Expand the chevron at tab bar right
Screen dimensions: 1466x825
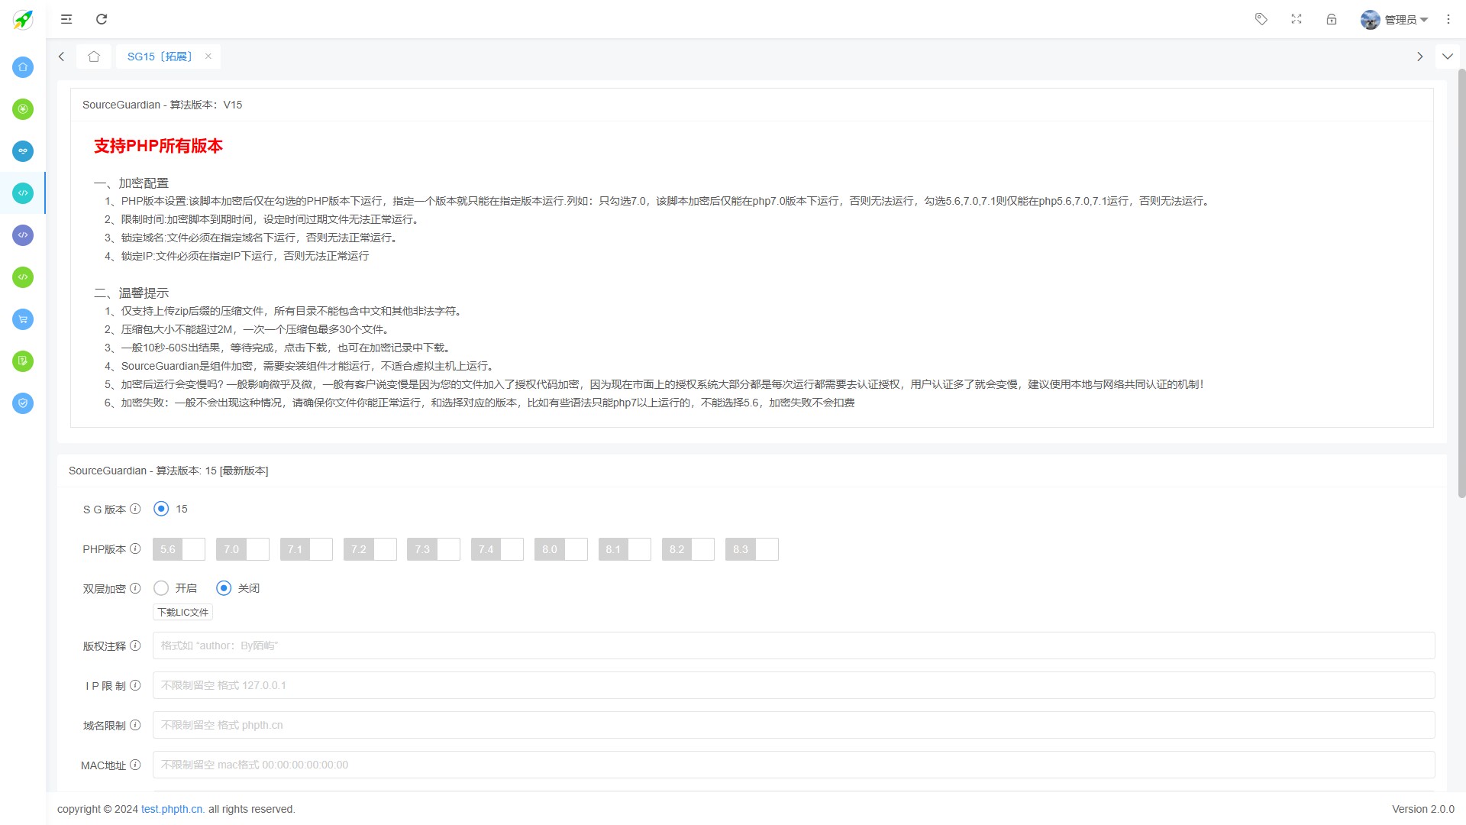[1447, 56]
